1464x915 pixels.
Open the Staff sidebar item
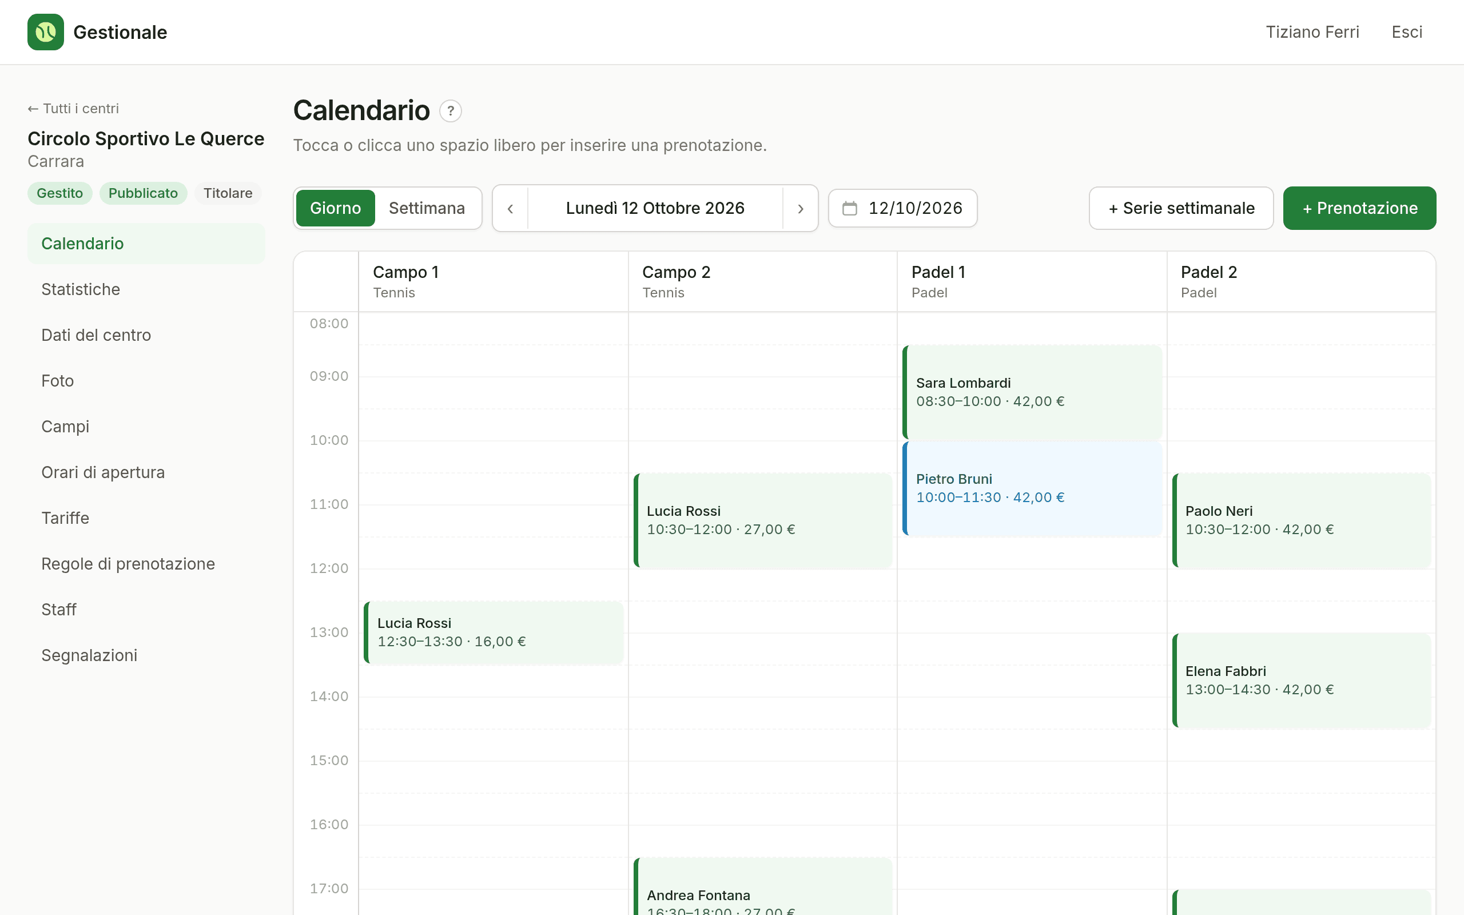click(x=146, y=610)
